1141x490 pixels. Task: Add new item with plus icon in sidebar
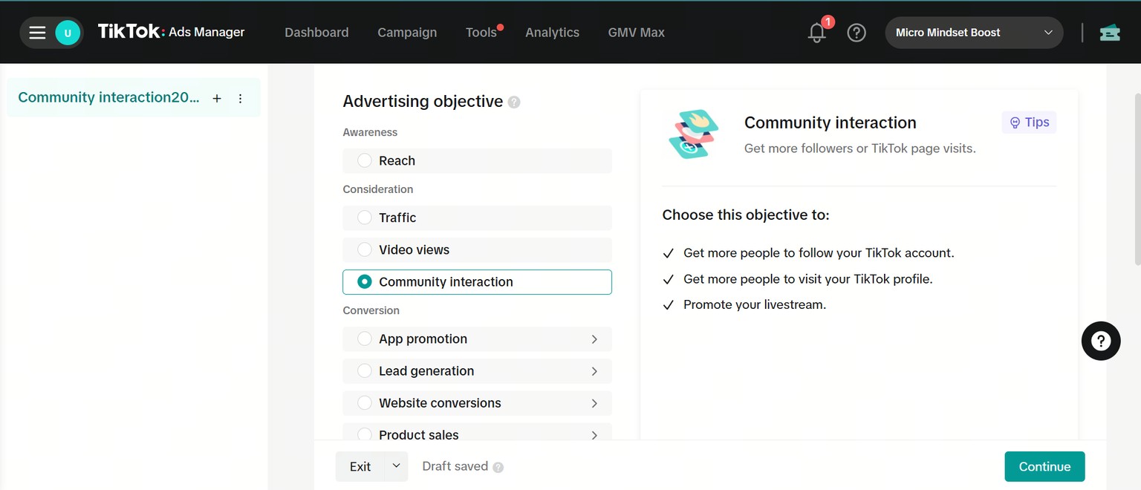[217, 98]
